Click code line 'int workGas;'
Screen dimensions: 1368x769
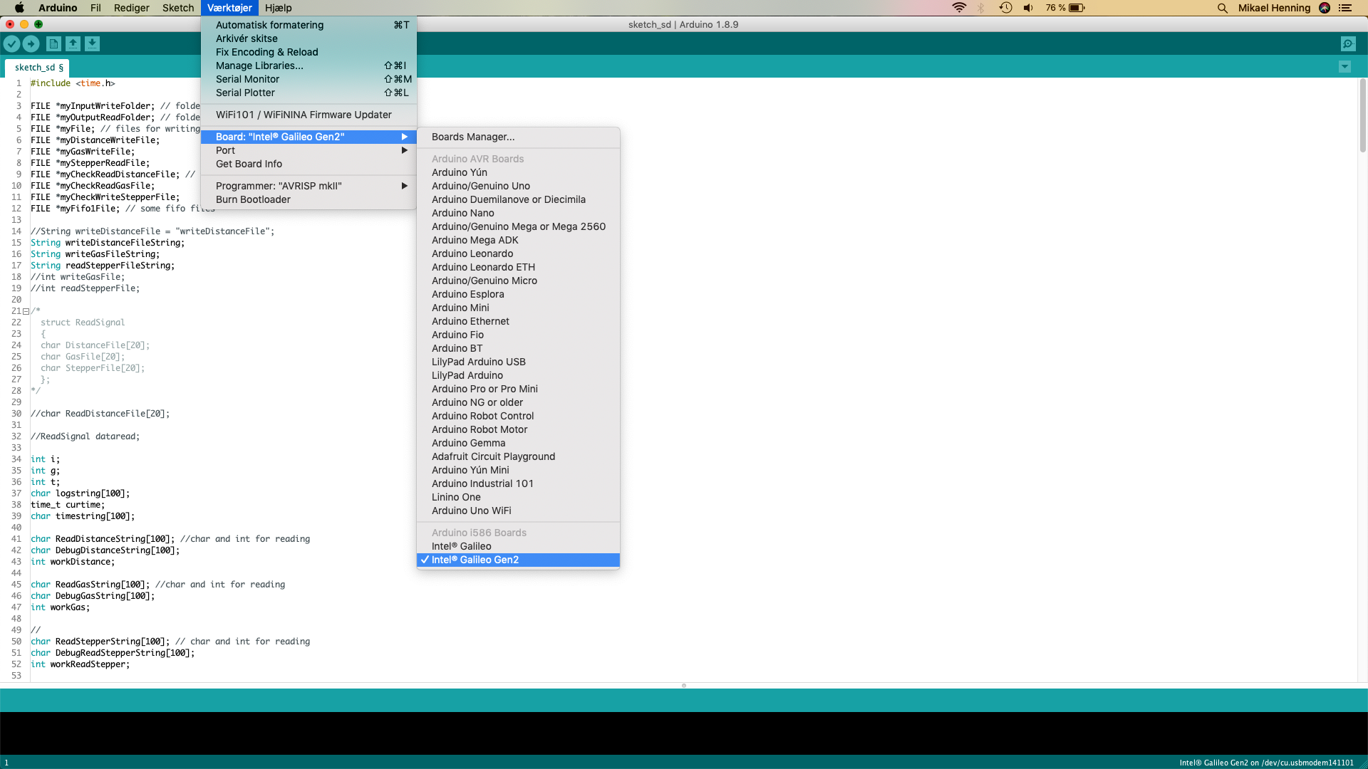pos(61,607)
